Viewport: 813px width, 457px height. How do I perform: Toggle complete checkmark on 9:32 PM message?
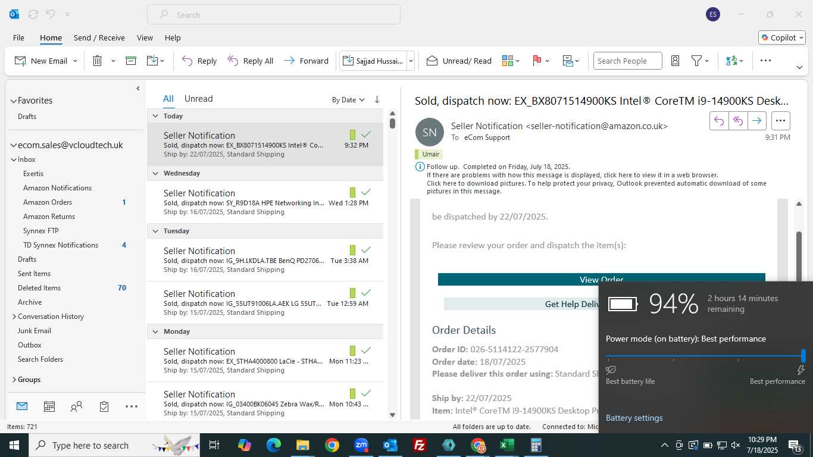(366, 134)
